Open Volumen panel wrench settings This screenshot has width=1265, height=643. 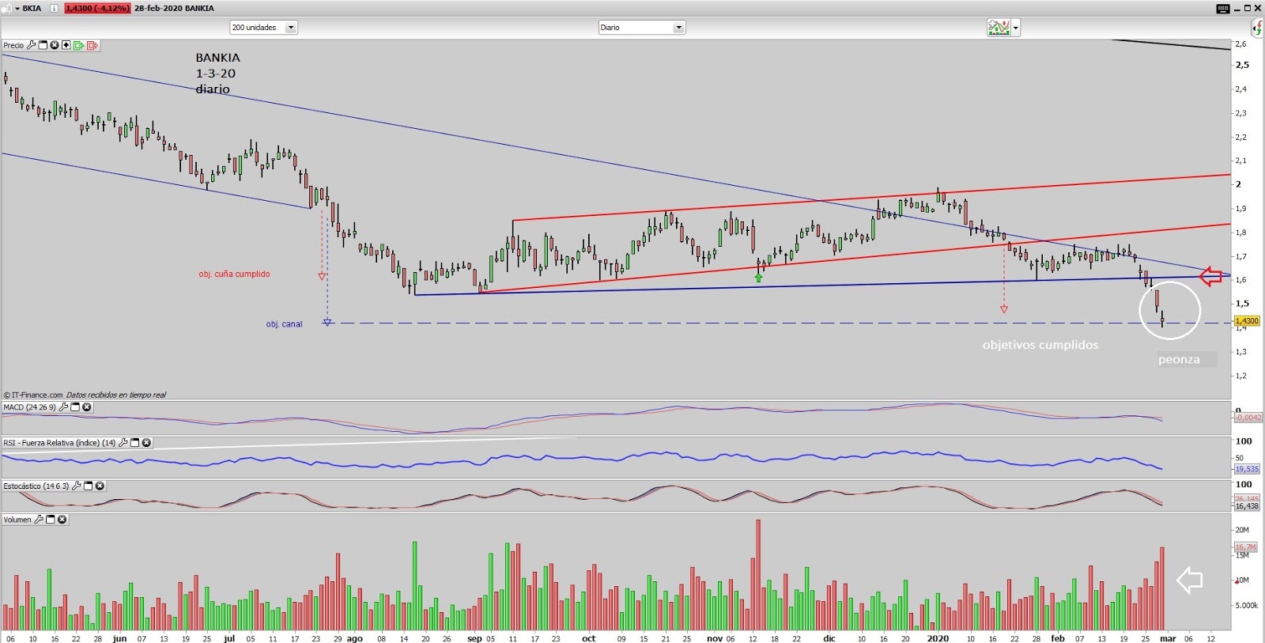[39, 520]
